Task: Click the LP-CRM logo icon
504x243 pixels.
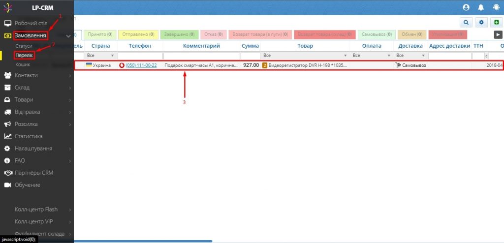Action: pos(8,7)
